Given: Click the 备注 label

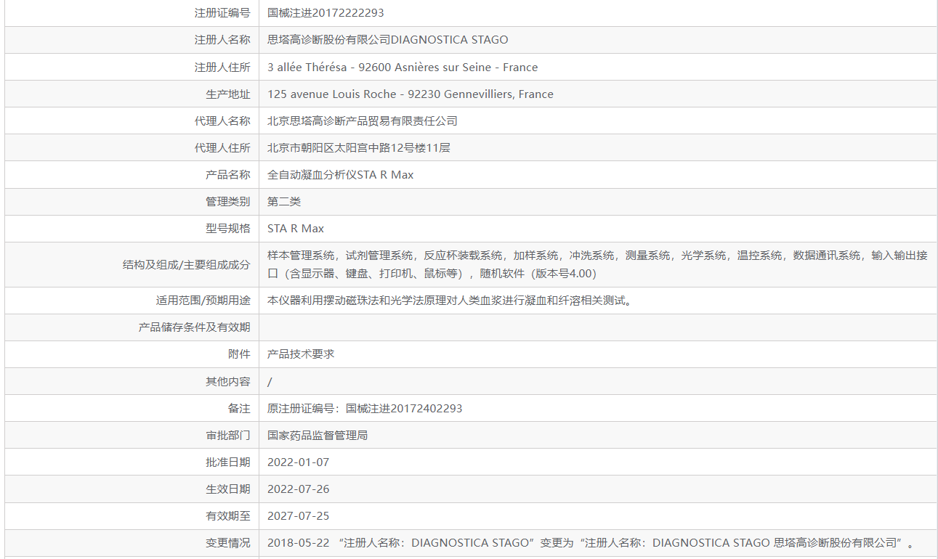Looking at the screenshot, I should [239, 408].
